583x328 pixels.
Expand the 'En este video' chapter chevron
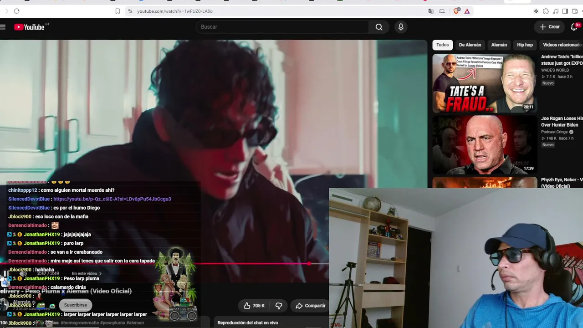click(100, 273)
